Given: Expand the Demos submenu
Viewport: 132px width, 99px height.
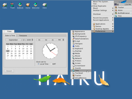Looking at the screenshot, I should (x=103, y=26).
